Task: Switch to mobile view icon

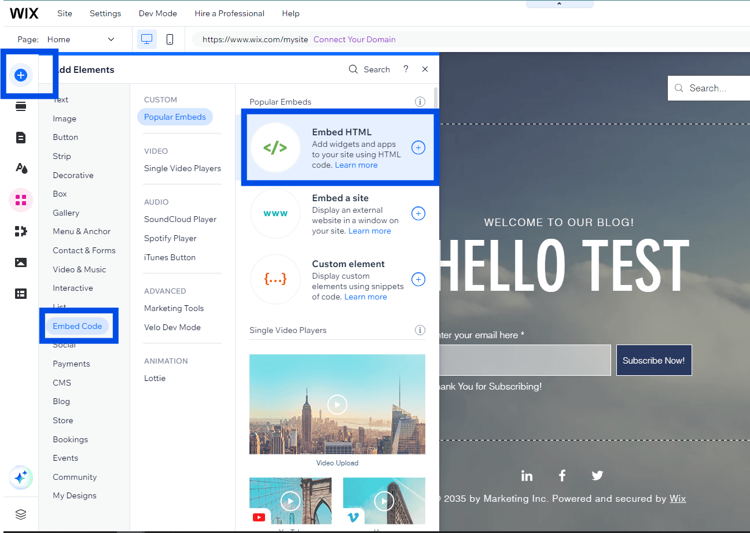Action: tap(170, 39)
